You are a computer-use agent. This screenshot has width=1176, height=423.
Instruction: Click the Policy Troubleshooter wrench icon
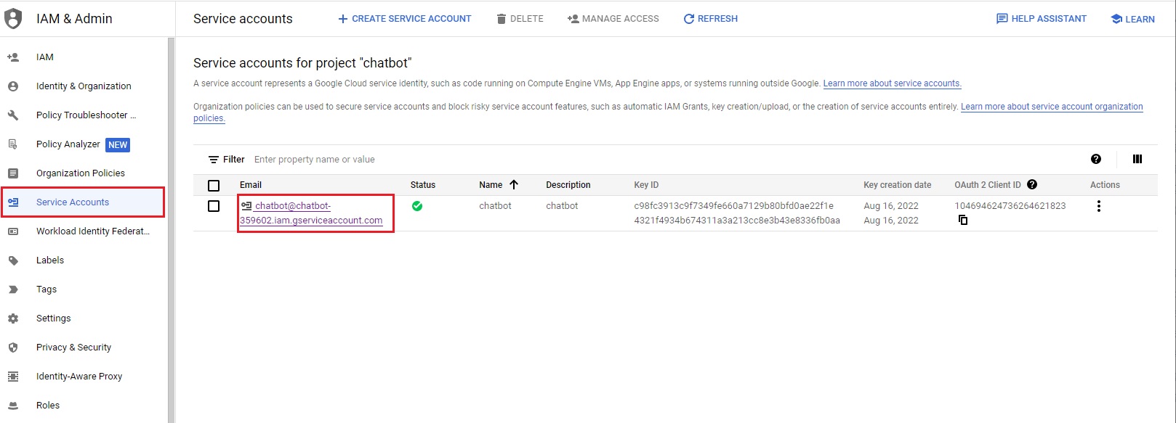[13, 115]
